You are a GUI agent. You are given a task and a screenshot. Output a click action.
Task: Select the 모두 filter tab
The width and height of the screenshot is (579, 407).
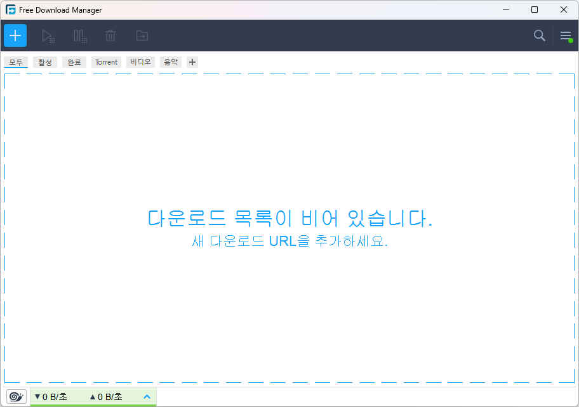click(16, 62)
